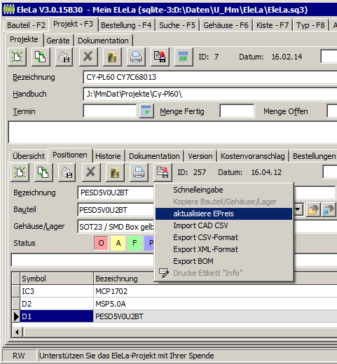337x364 pixels.
Task: Open the Geräte sub-tab
Action: pos(58,41)
